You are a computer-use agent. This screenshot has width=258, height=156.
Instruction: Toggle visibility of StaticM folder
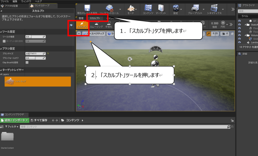coord(239,24)
